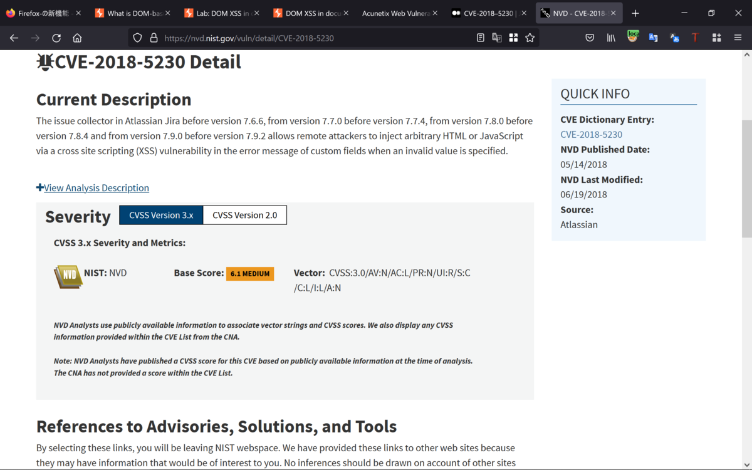Select the CVSS Version 2.0 tab
752x470 pixels.
click(245, 215)
